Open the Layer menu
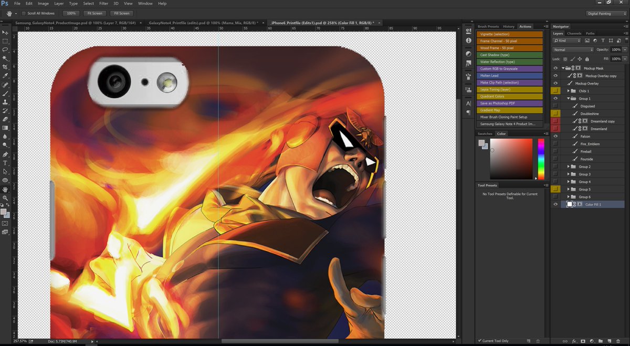 (59, 4)
